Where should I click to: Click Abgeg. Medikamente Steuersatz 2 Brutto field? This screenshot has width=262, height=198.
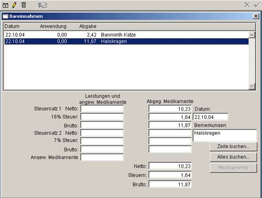click(x=170, y=149)
